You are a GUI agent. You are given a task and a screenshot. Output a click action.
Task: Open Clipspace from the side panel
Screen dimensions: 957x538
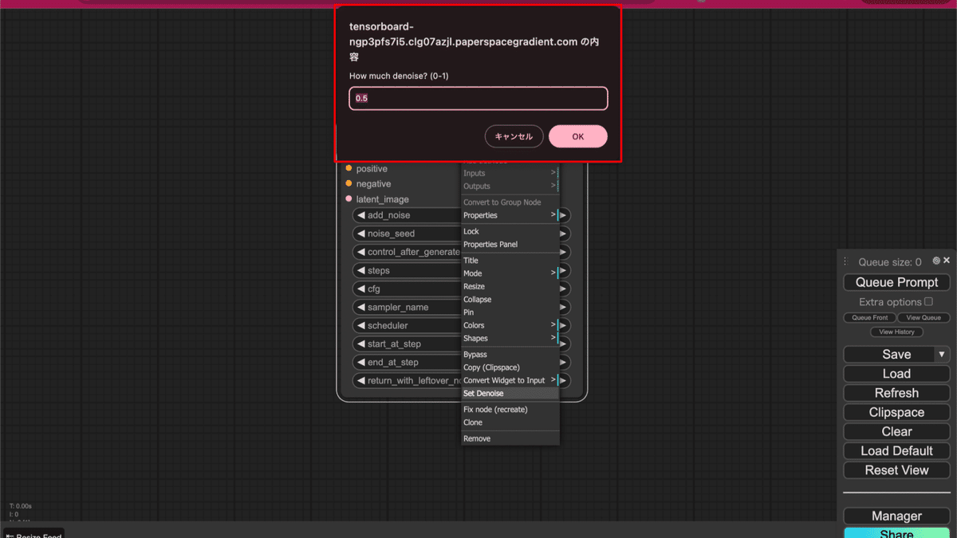point(896,412)
